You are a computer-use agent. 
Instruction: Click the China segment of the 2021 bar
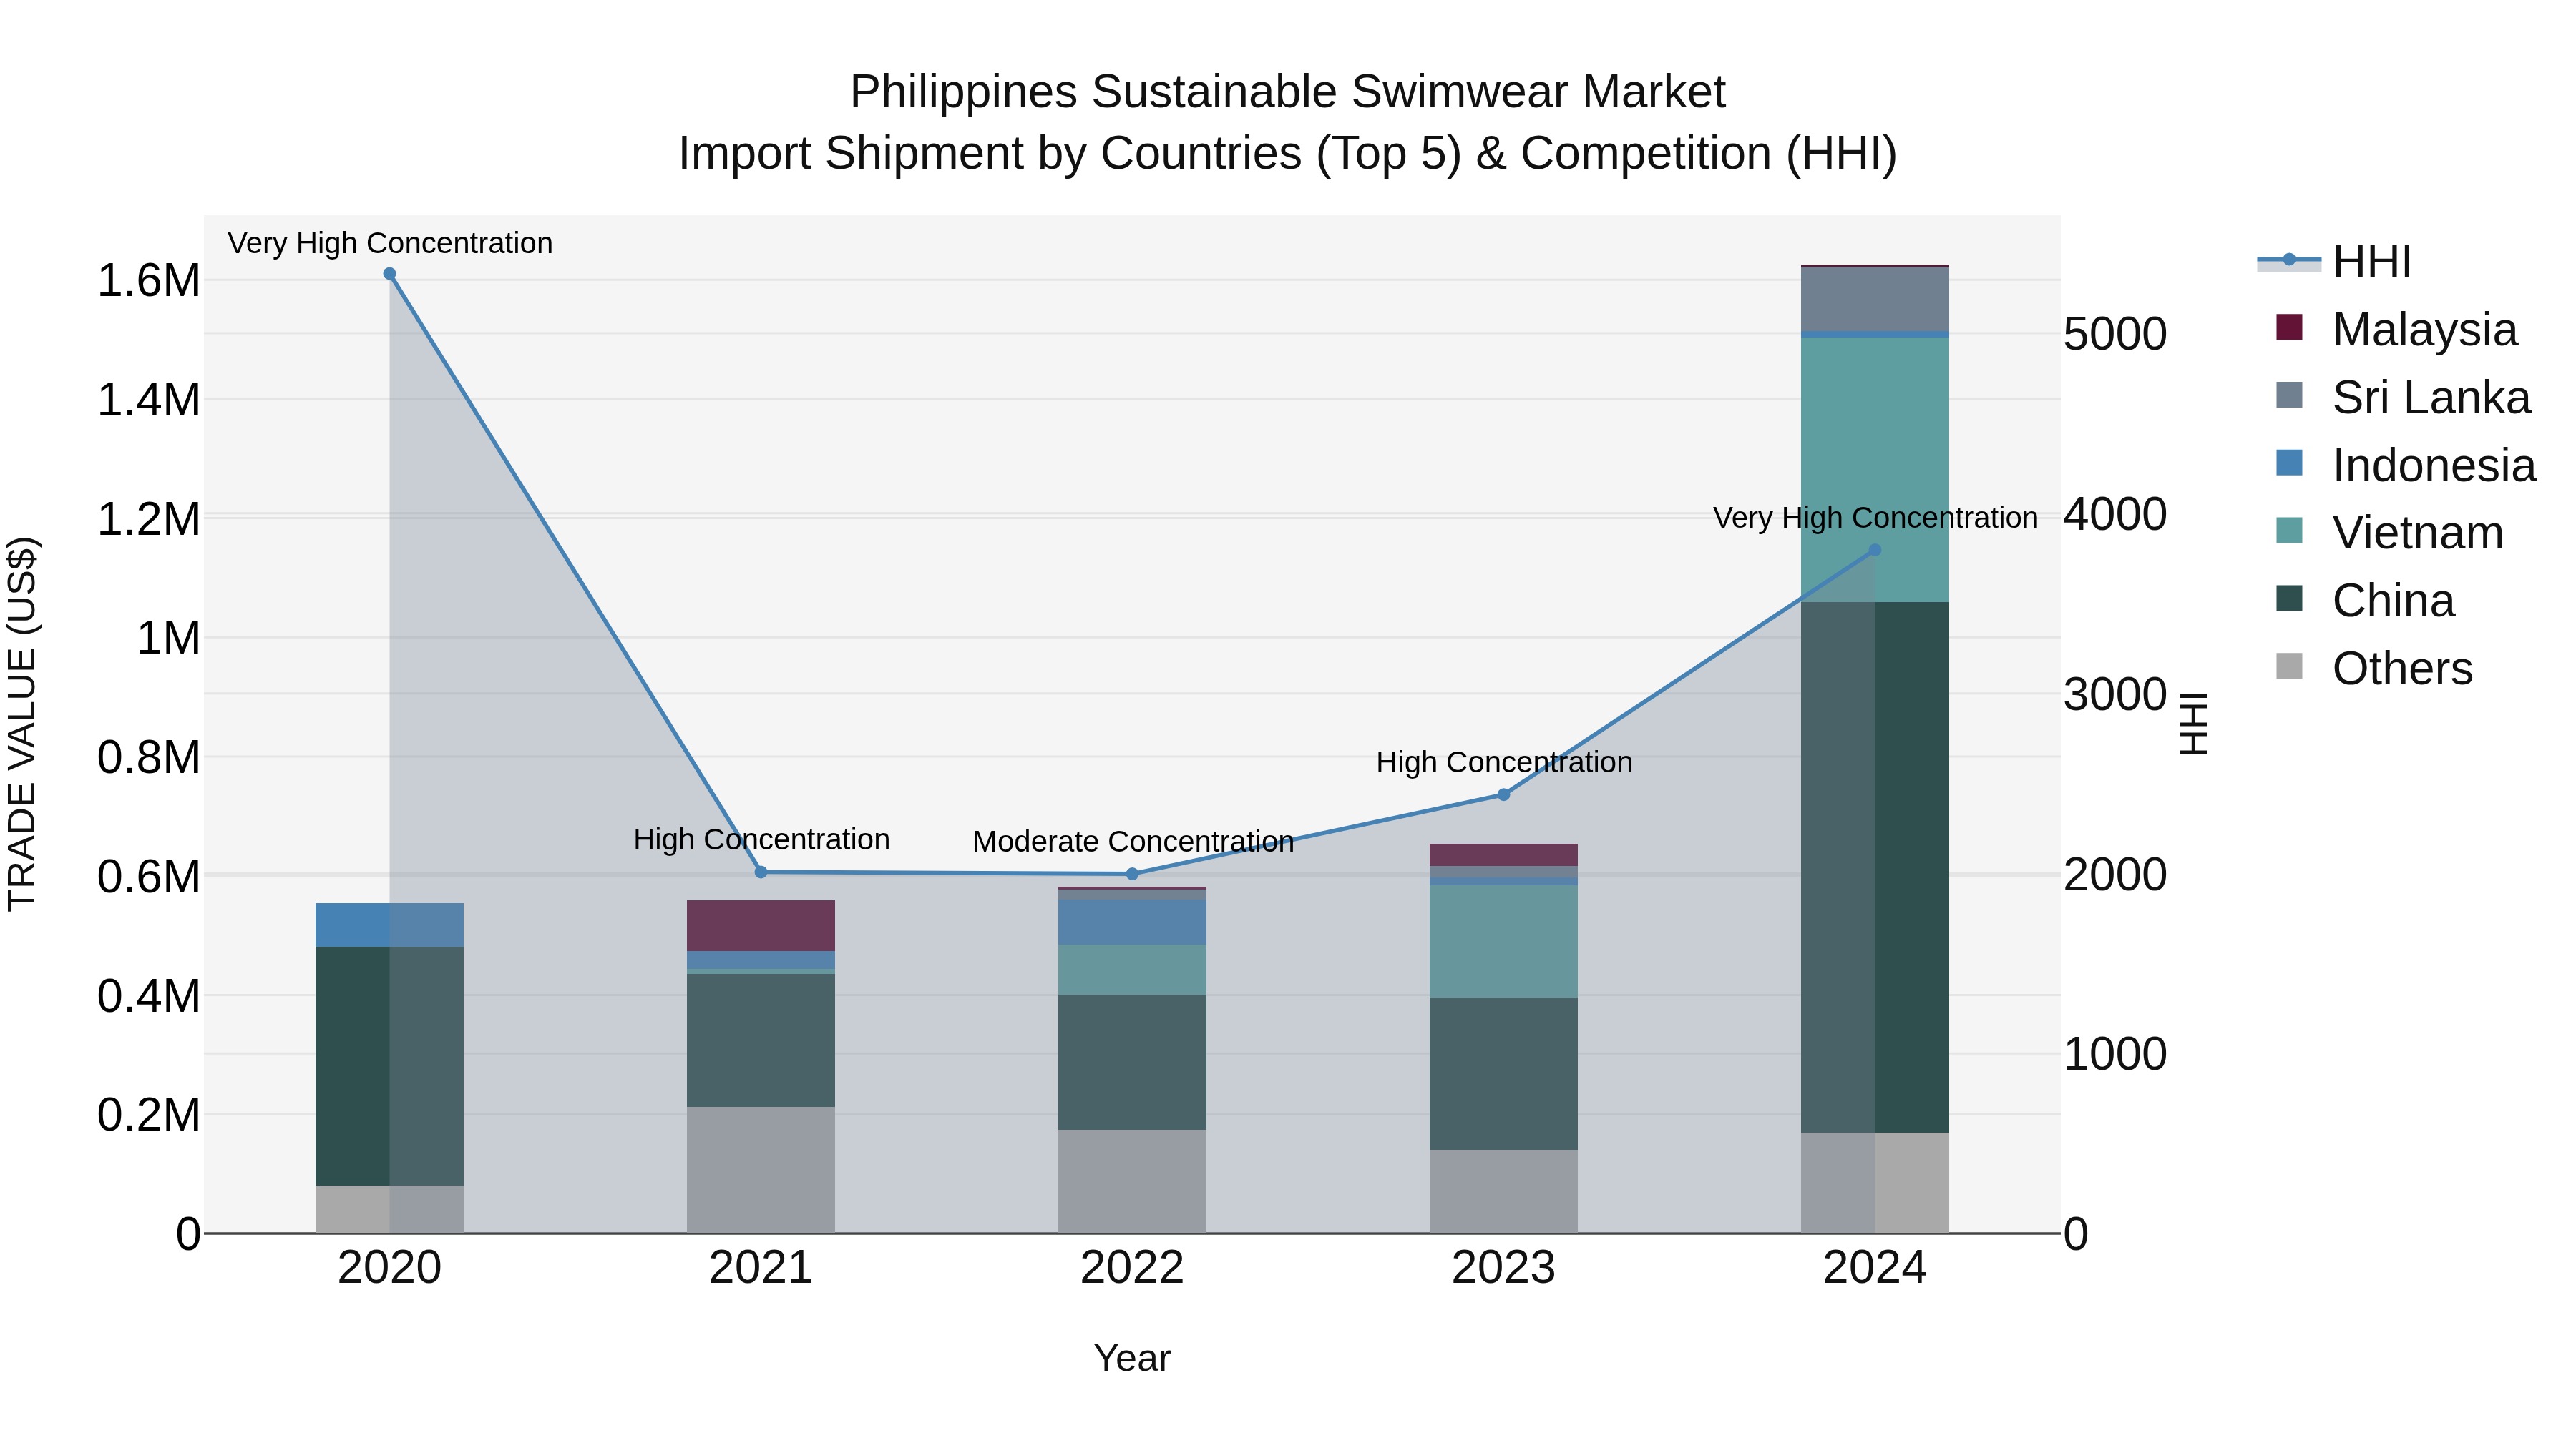click(761, 1040)
